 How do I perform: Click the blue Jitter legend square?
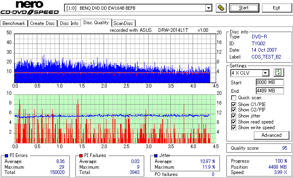(156, 156)
